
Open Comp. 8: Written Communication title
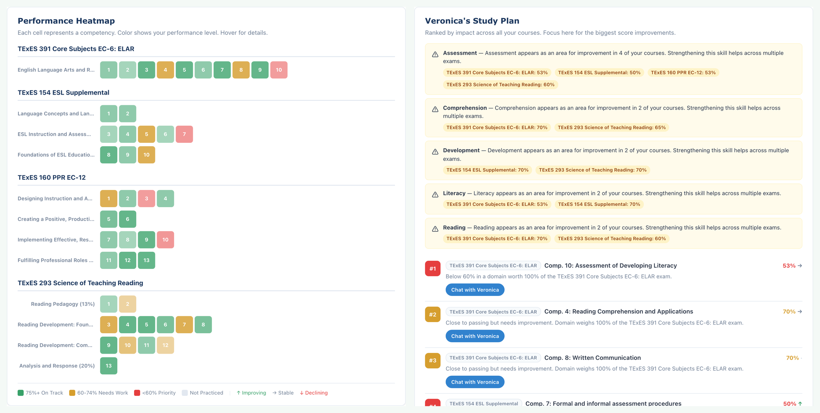592,358
